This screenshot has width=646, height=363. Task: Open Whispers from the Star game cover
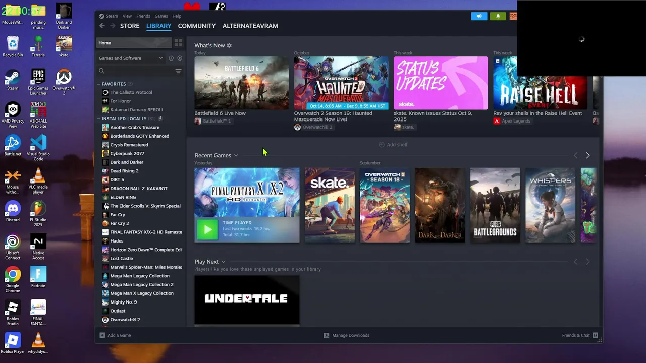(550, 205)
